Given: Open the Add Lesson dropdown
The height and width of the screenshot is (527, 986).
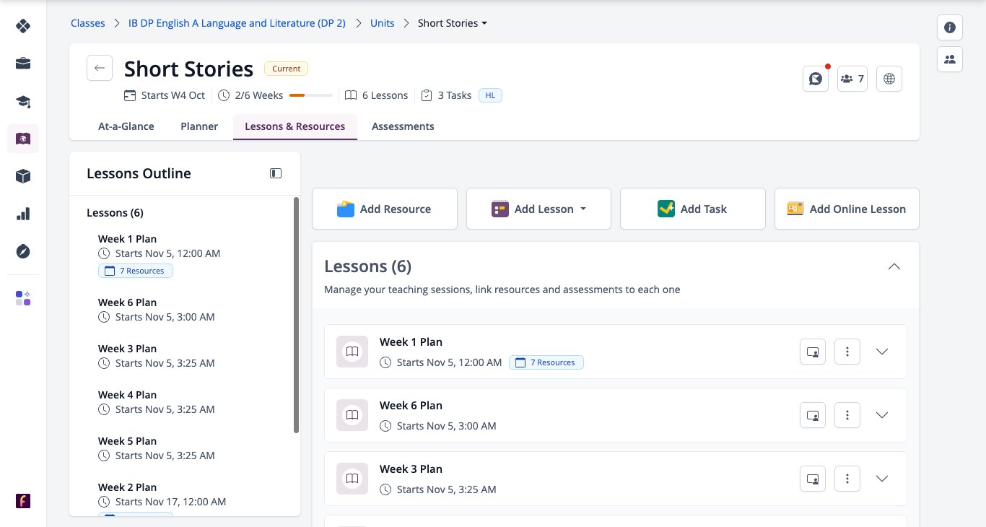Looking at the screenshot, I should pyautogui.click(x=538, y=209).
